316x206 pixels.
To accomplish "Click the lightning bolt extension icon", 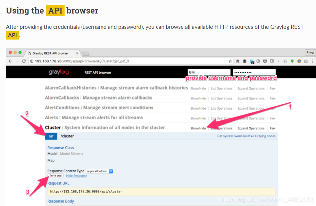I will click(x=278, y=61).
